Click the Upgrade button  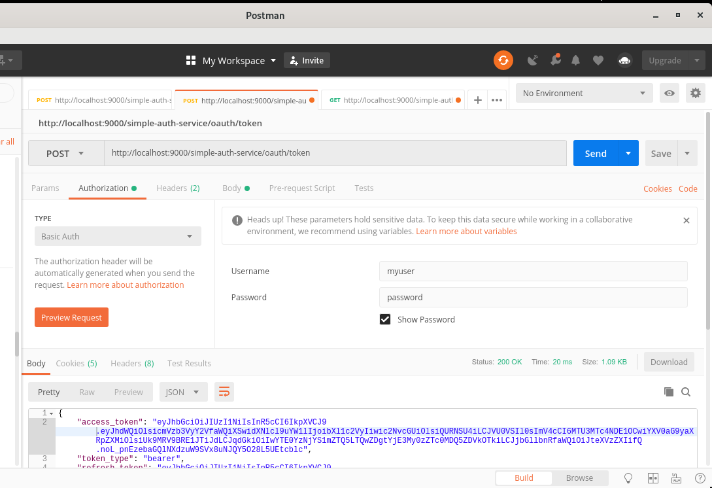click(665, 60)
